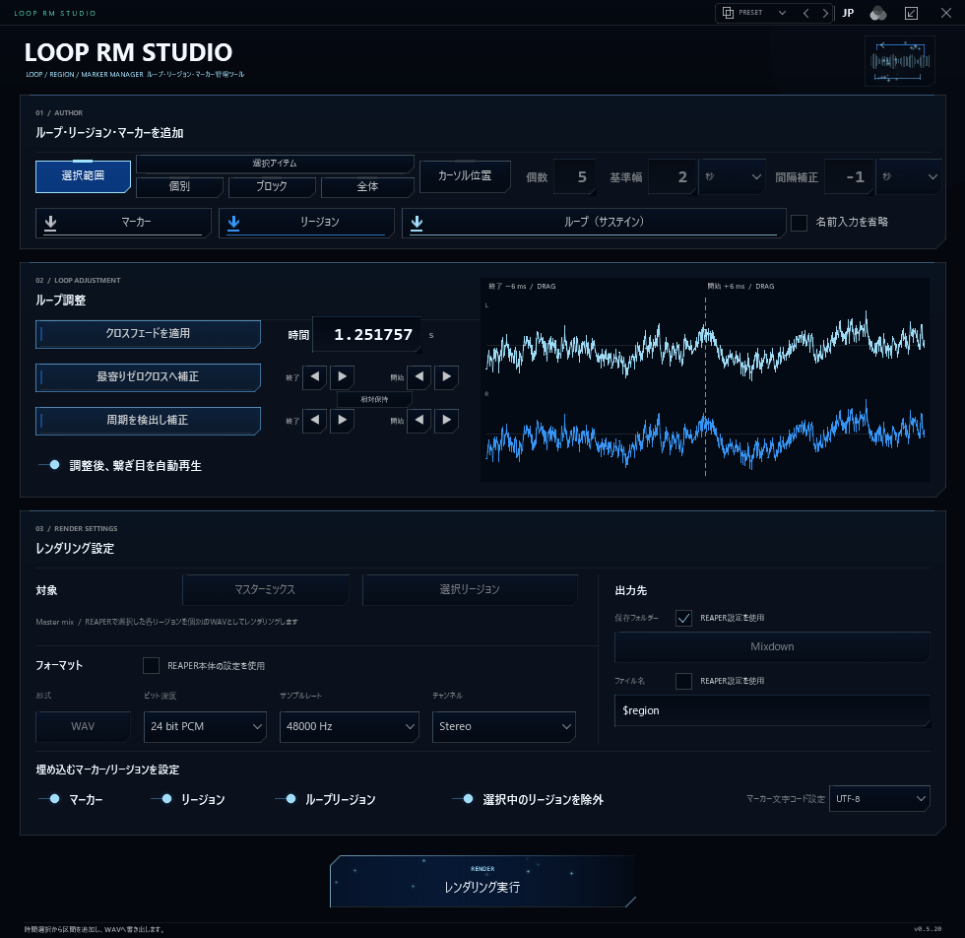Viewport: 965px width, 938px height.
Task: Click the waveform logo thumbnail
Action: (900, 61)
